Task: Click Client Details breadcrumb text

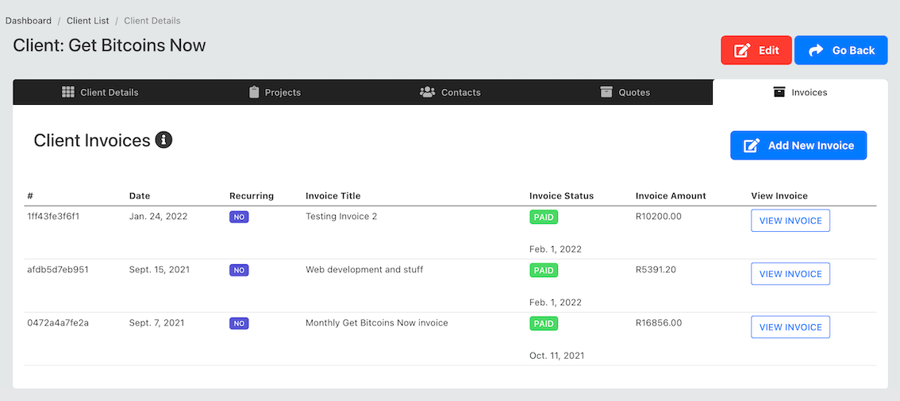Action: 152,21
